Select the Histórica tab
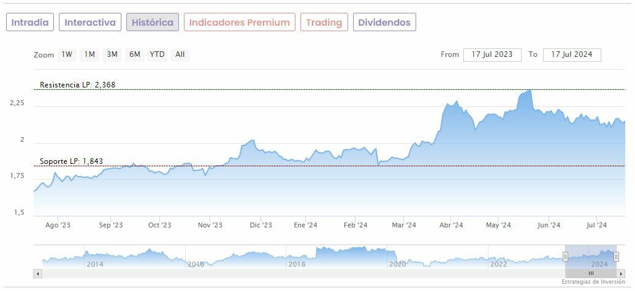 [153, 23]
